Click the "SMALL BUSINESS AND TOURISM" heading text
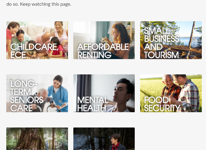 click(x=162, y=43)
